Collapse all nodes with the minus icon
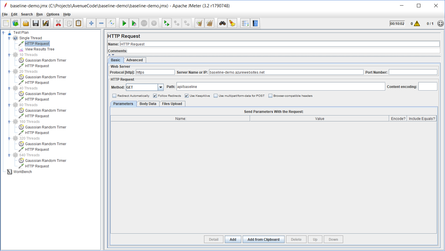 coord(101,23)
